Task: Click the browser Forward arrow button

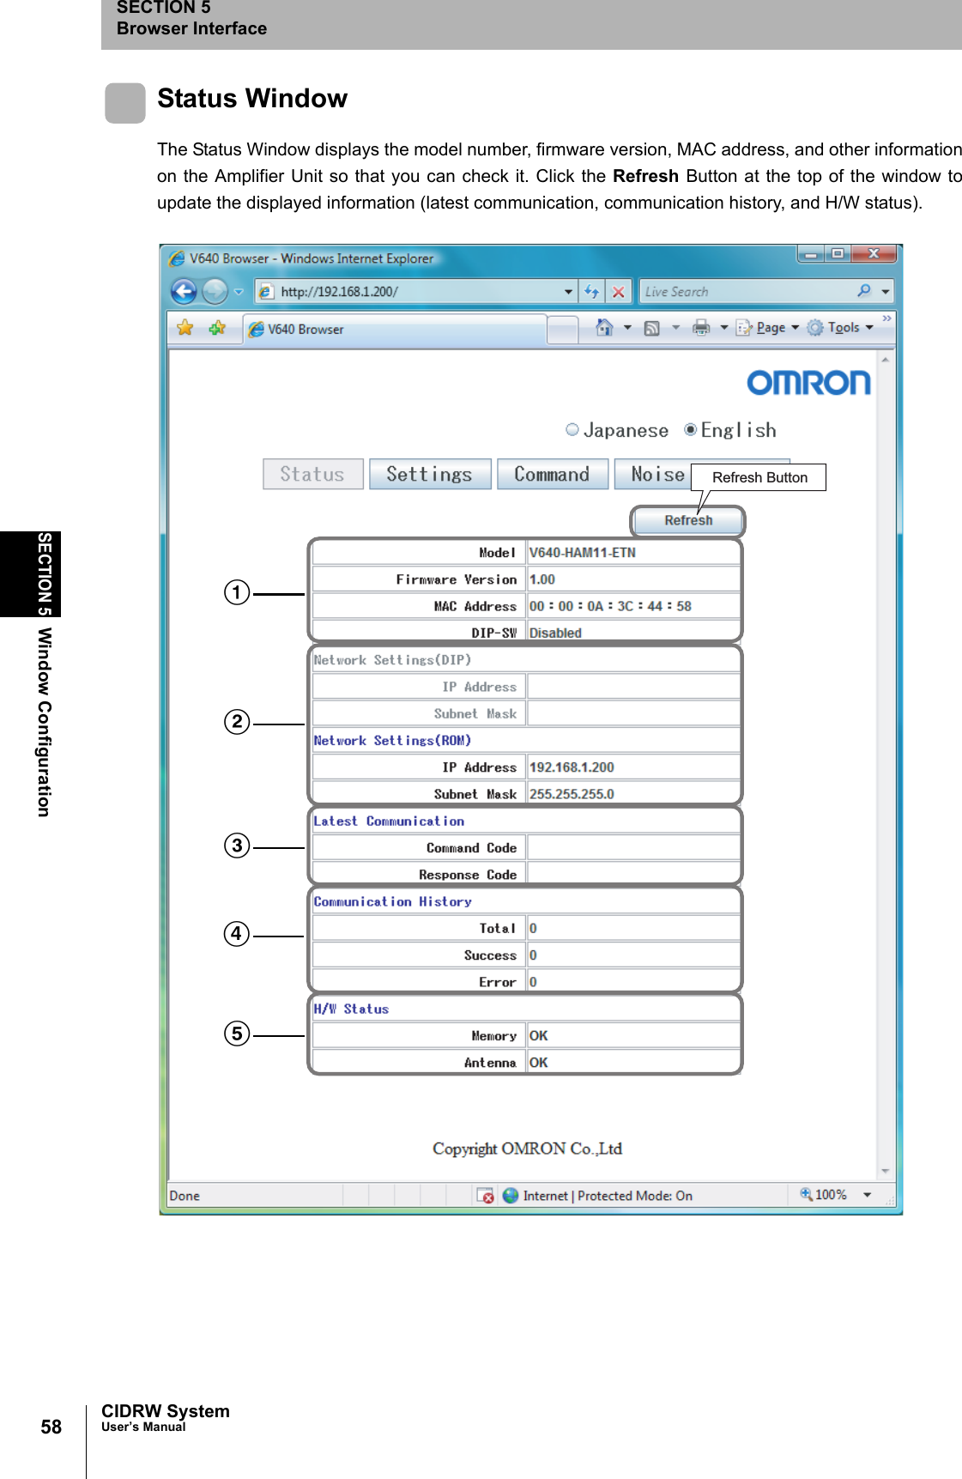Action: point(215,292)
